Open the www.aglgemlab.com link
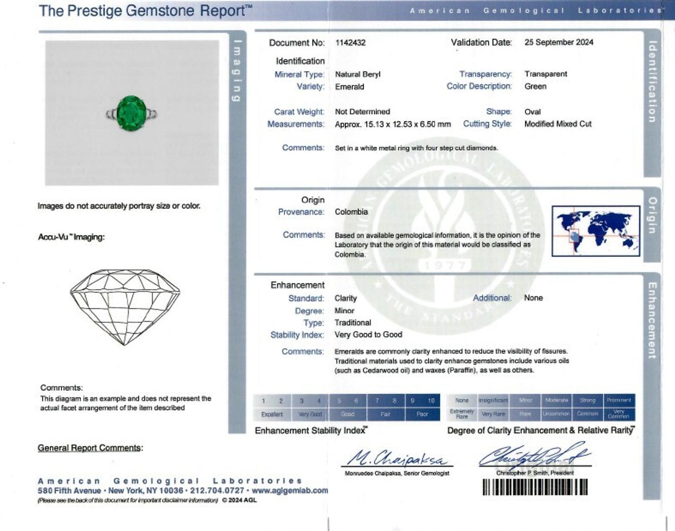 click(290, 490)
